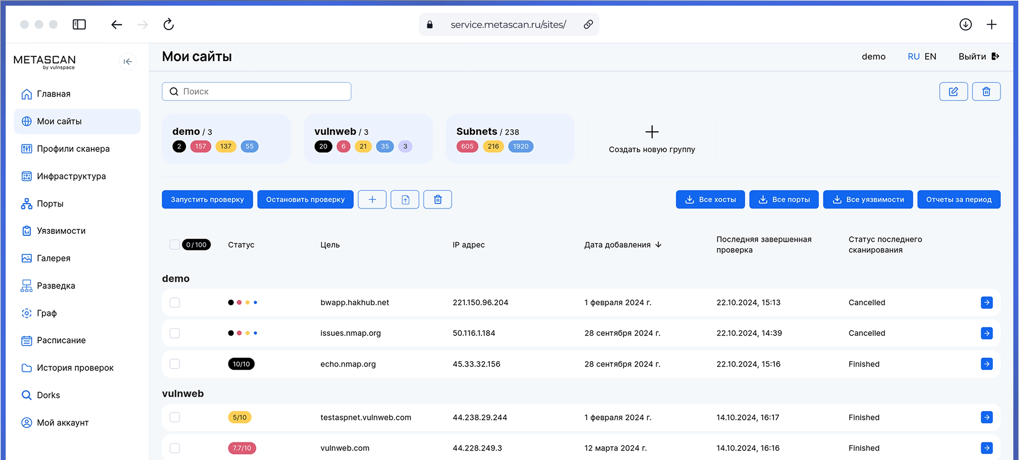The height and width of the screenshot is (460, 1019).
Task: Collapse the Metascan sidebar panel
Action: [x=127, y=61]
